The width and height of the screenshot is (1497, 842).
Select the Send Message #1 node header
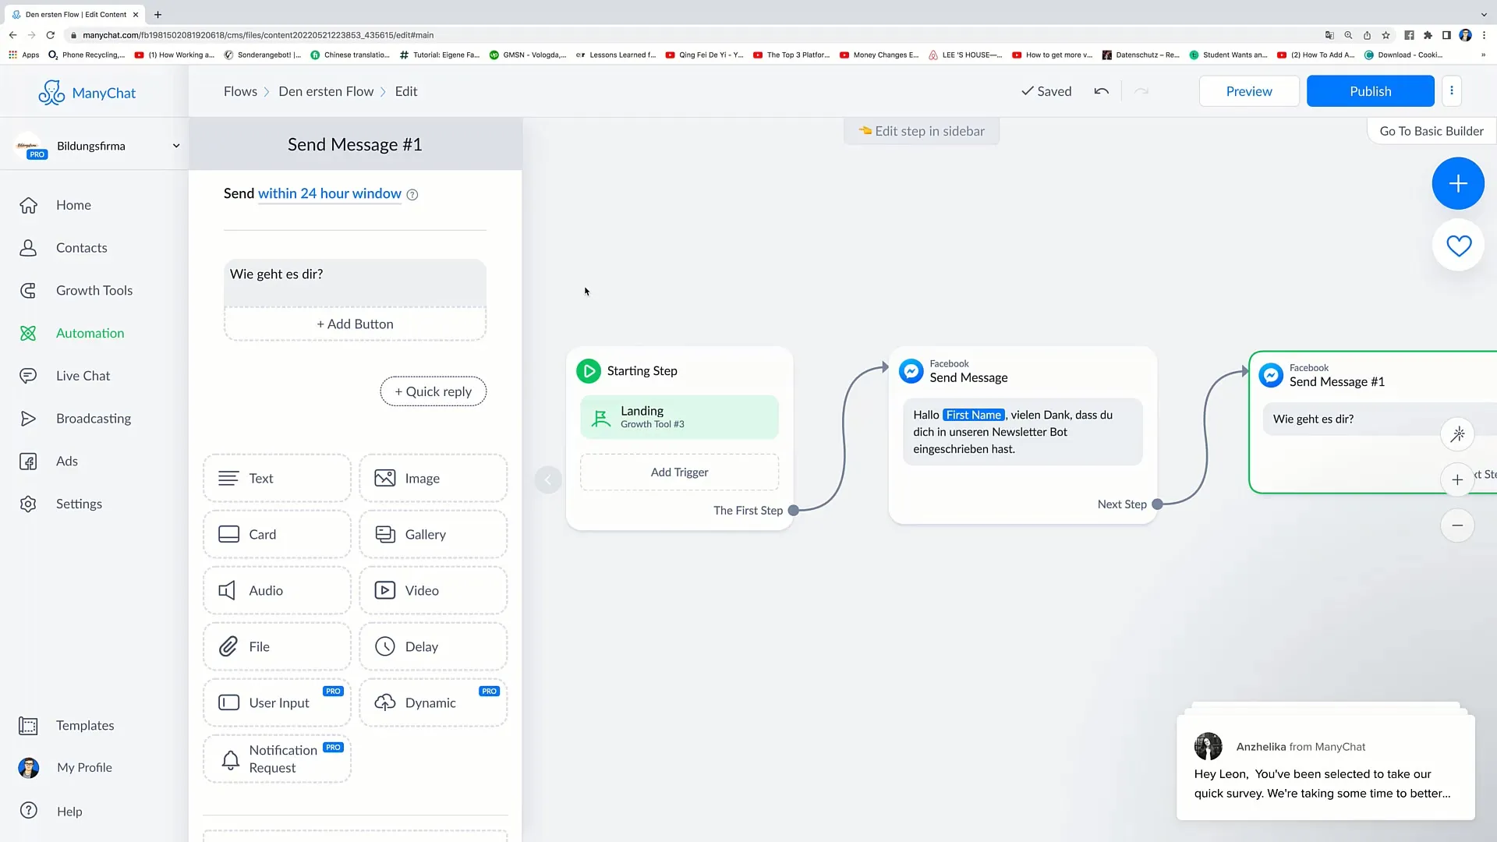click(1336, 375)
